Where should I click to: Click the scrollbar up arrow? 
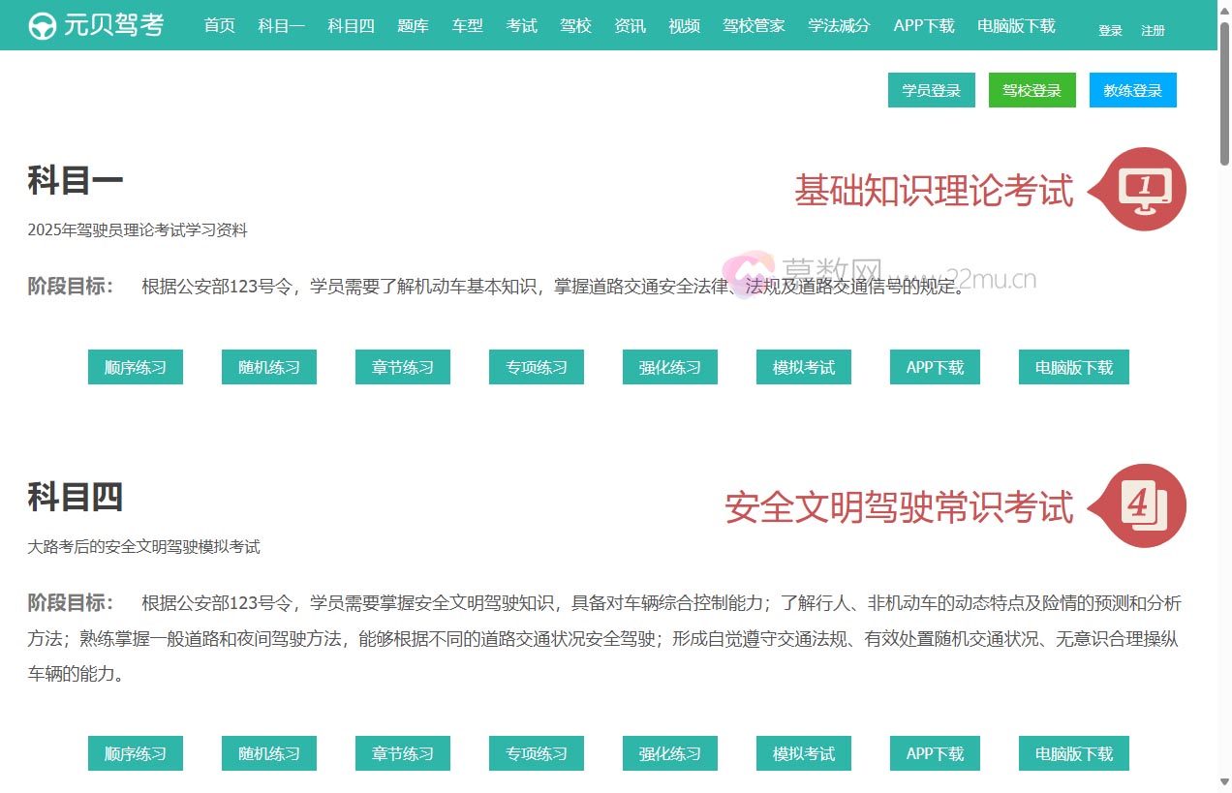(x=1224, y=9)
